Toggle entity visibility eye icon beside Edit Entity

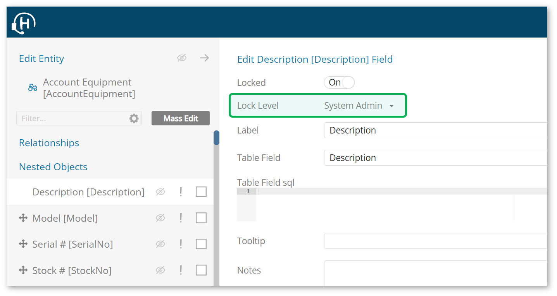tap(182, 58)
